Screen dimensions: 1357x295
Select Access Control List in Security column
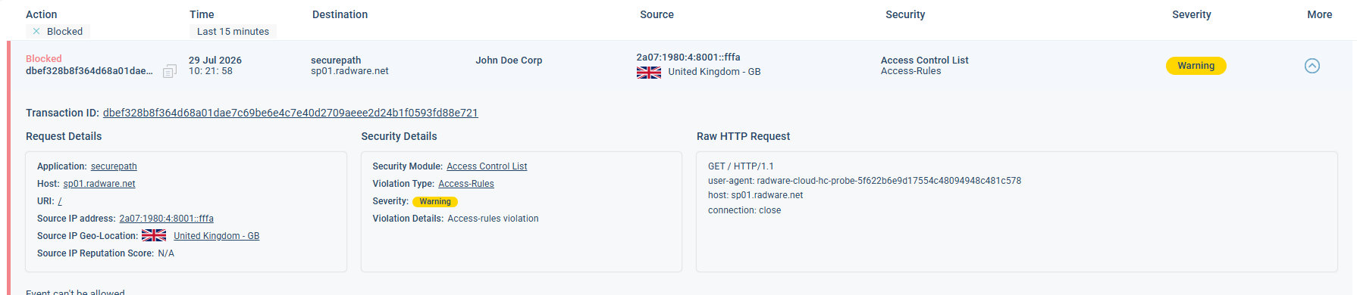924,61
